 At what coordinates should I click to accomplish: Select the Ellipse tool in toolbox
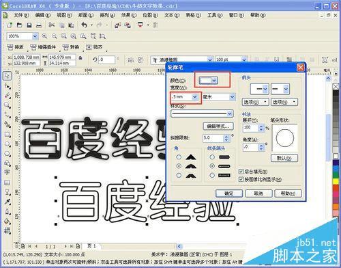tap(8, 144)
